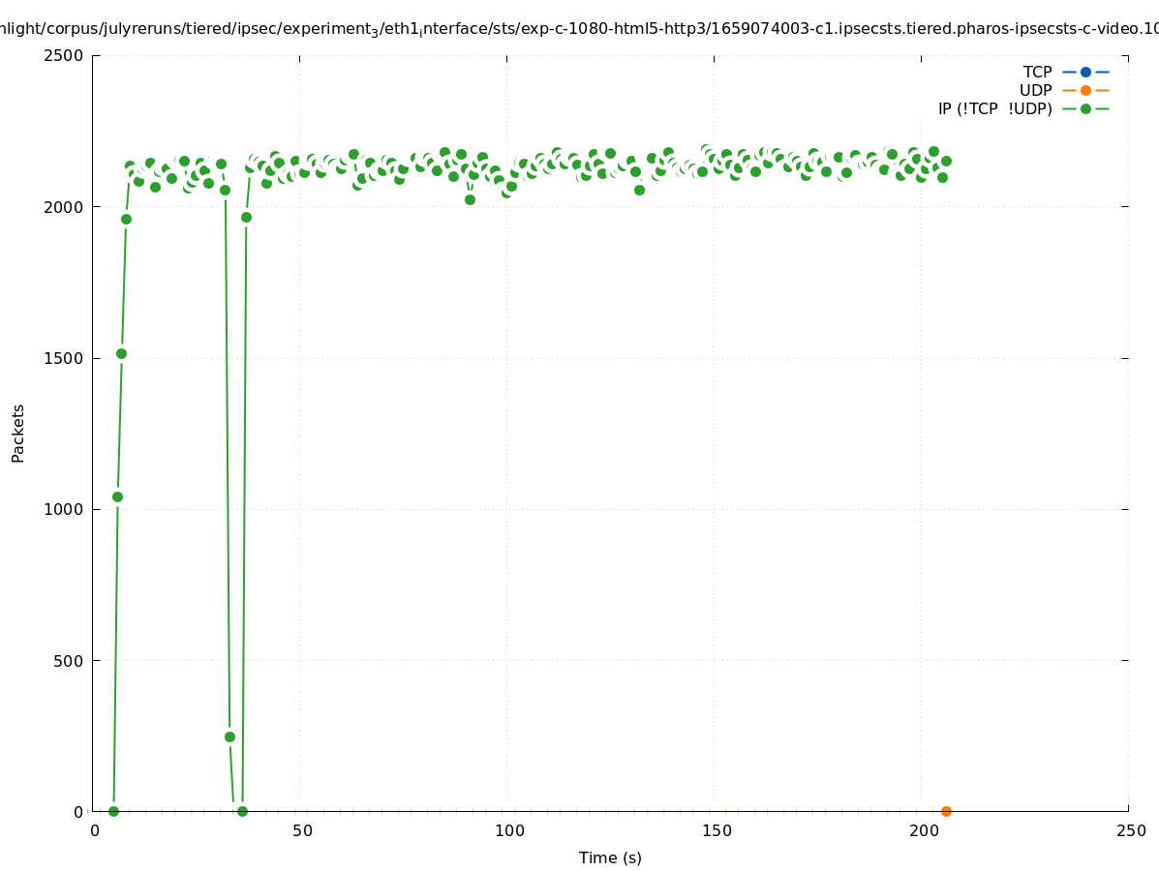
Task: Click the green IP legend marker
Action: tap(1085, 108)
